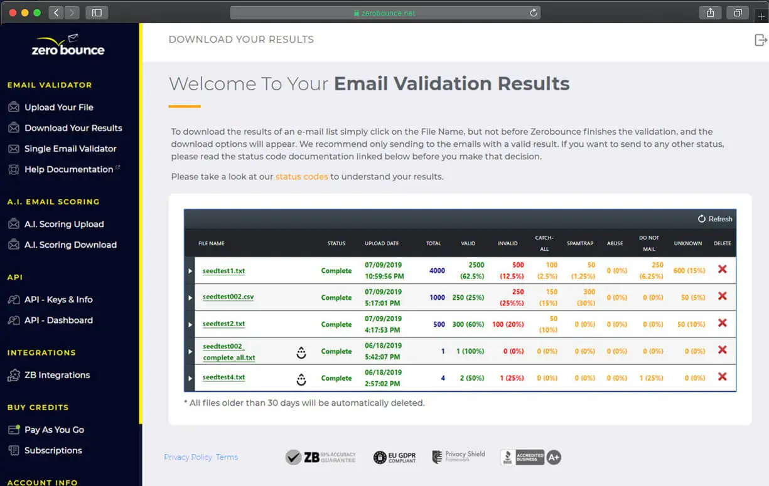The height and width of the screenshot is (486, 769).
Task: Click the Privacy Shield Framework badge
Action: [x=458, y=457]
